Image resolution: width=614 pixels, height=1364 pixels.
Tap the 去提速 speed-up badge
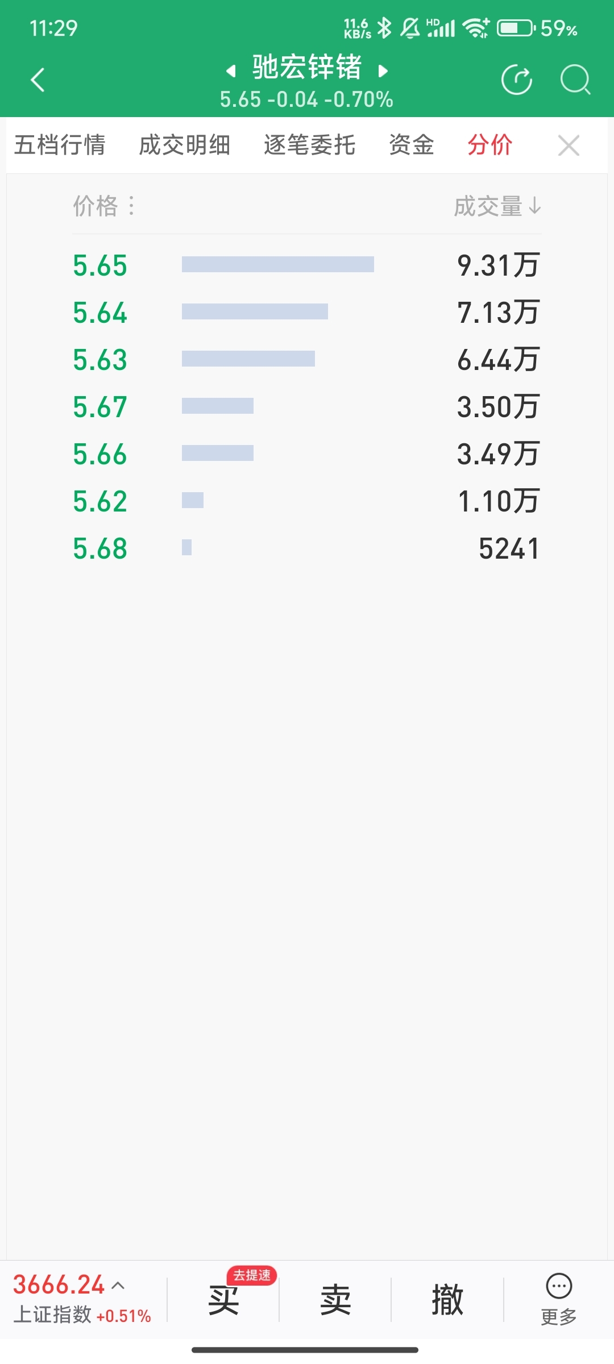(x=251, y=1275)
